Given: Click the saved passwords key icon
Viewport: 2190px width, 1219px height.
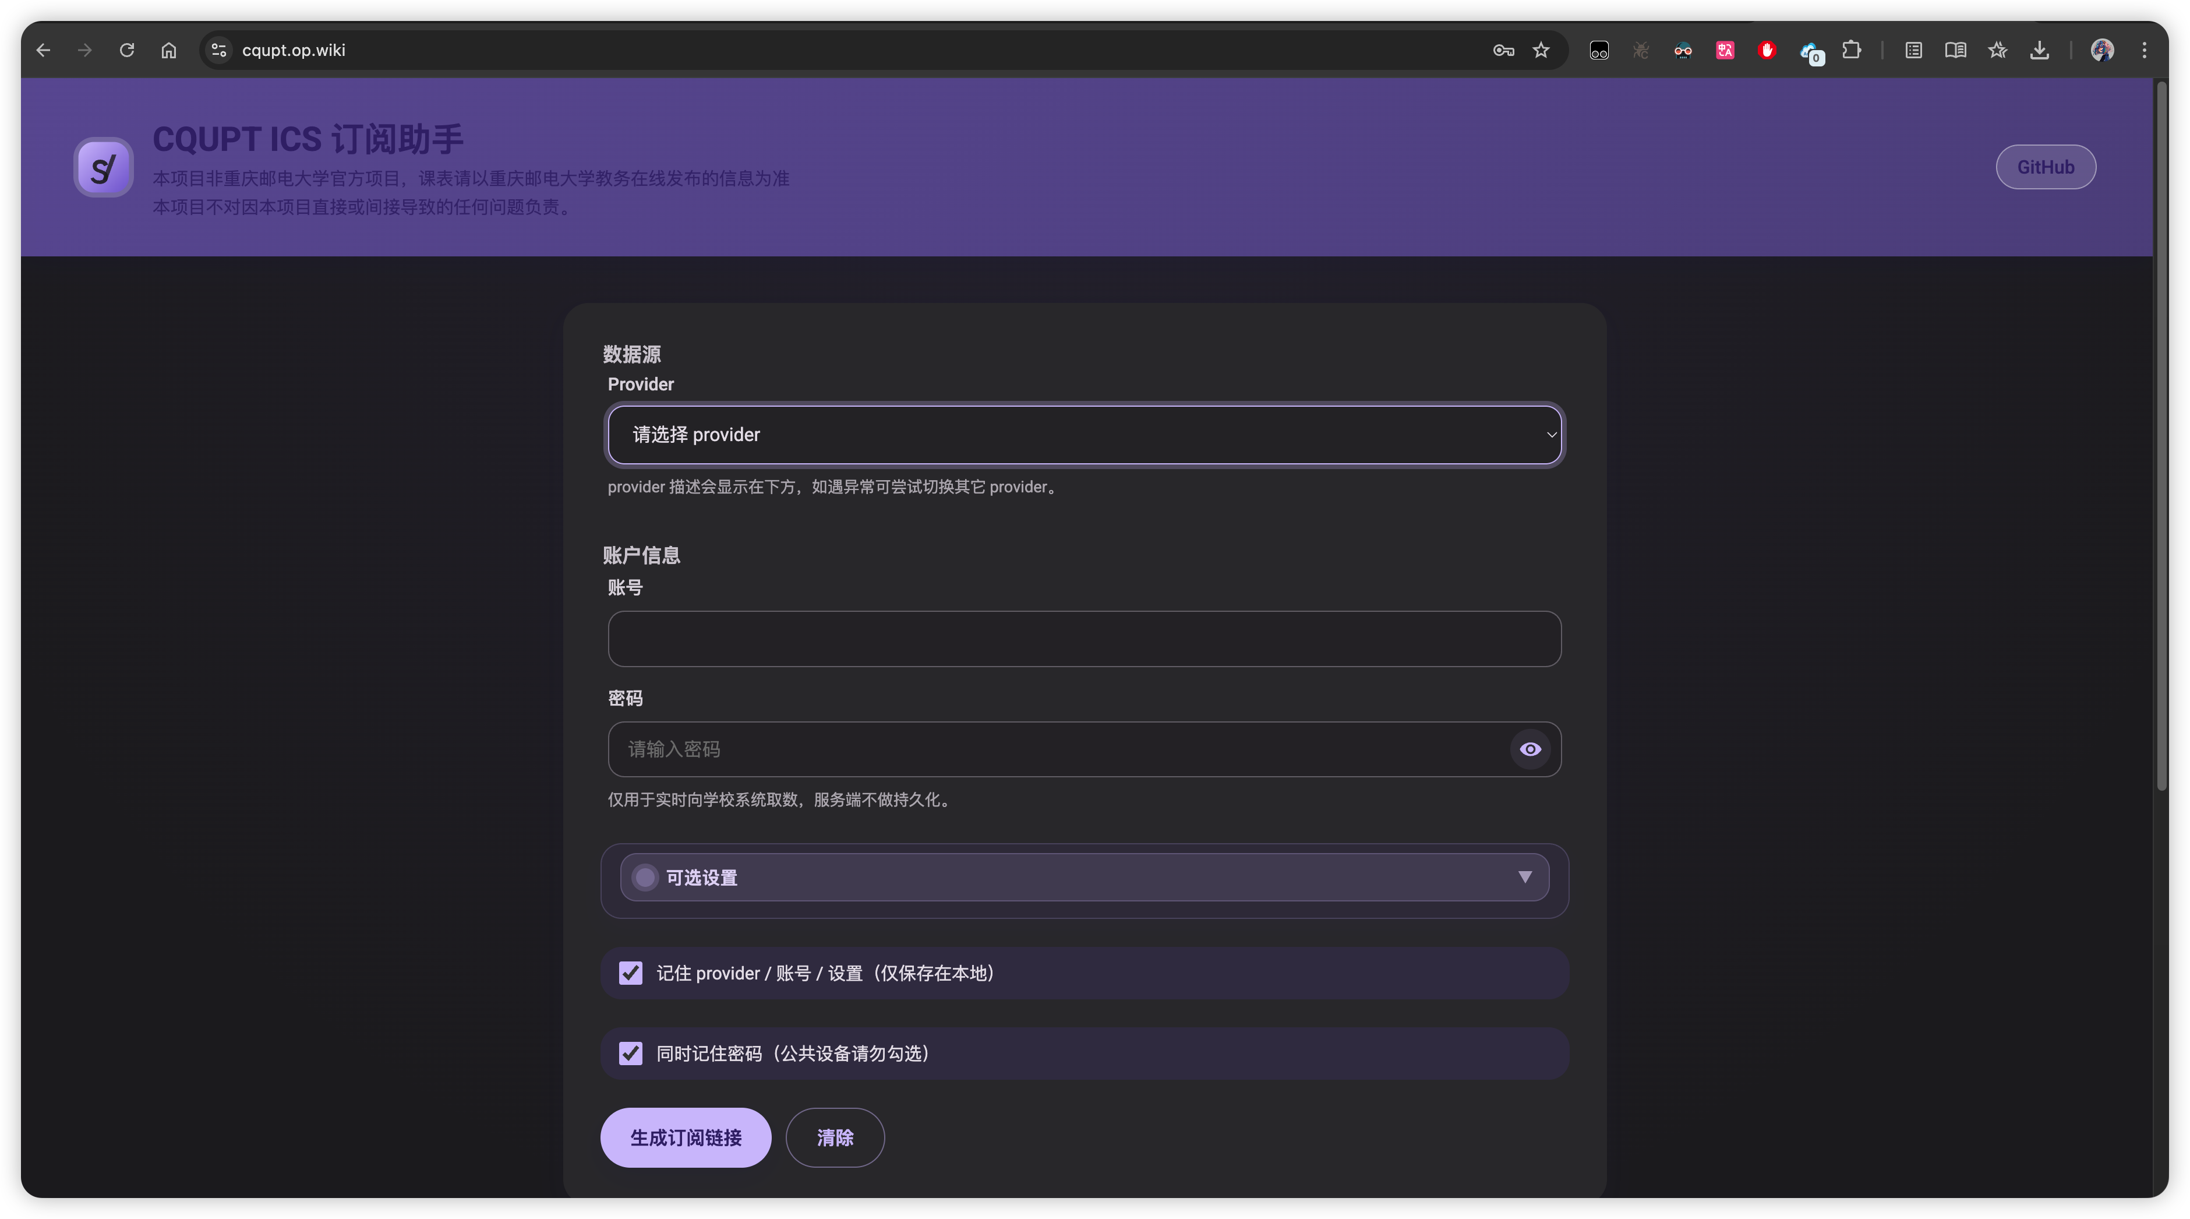Looking at the screenshot, I should point(1503,50).
